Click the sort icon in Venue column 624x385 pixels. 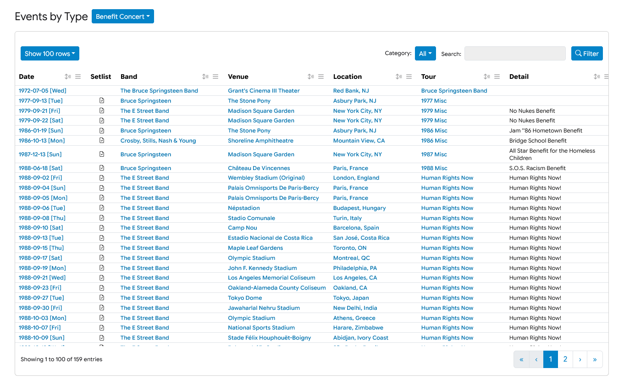(x=311, y=77)
